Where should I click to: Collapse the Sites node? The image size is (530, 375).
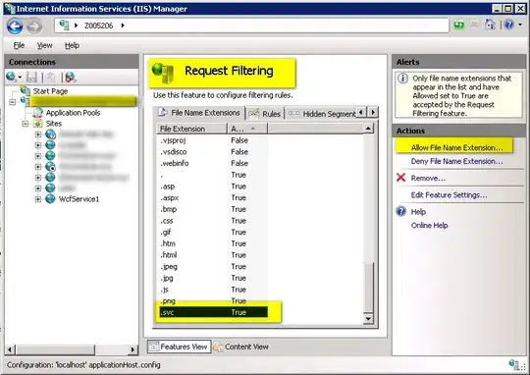[x=25, y=124]
